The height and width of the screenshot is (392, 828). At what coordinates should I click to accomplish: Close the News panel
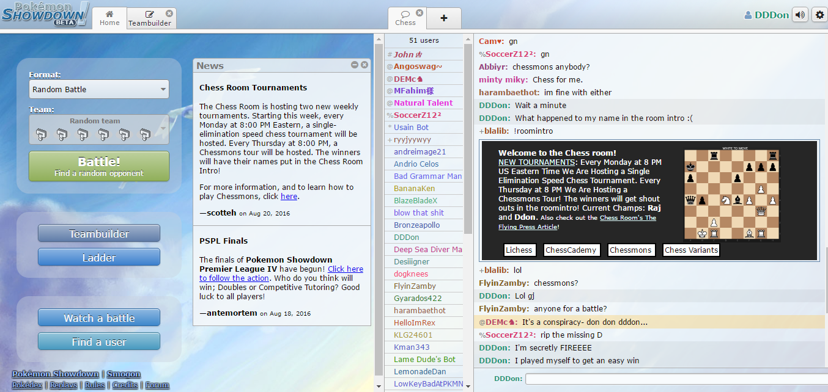click(364, 65)
